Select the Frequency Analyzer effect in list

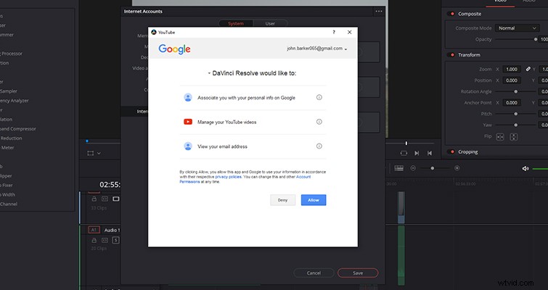click(x=15, y=101)
